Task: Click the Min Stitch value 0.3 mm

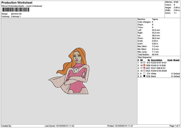Action: tap(155, 49)
